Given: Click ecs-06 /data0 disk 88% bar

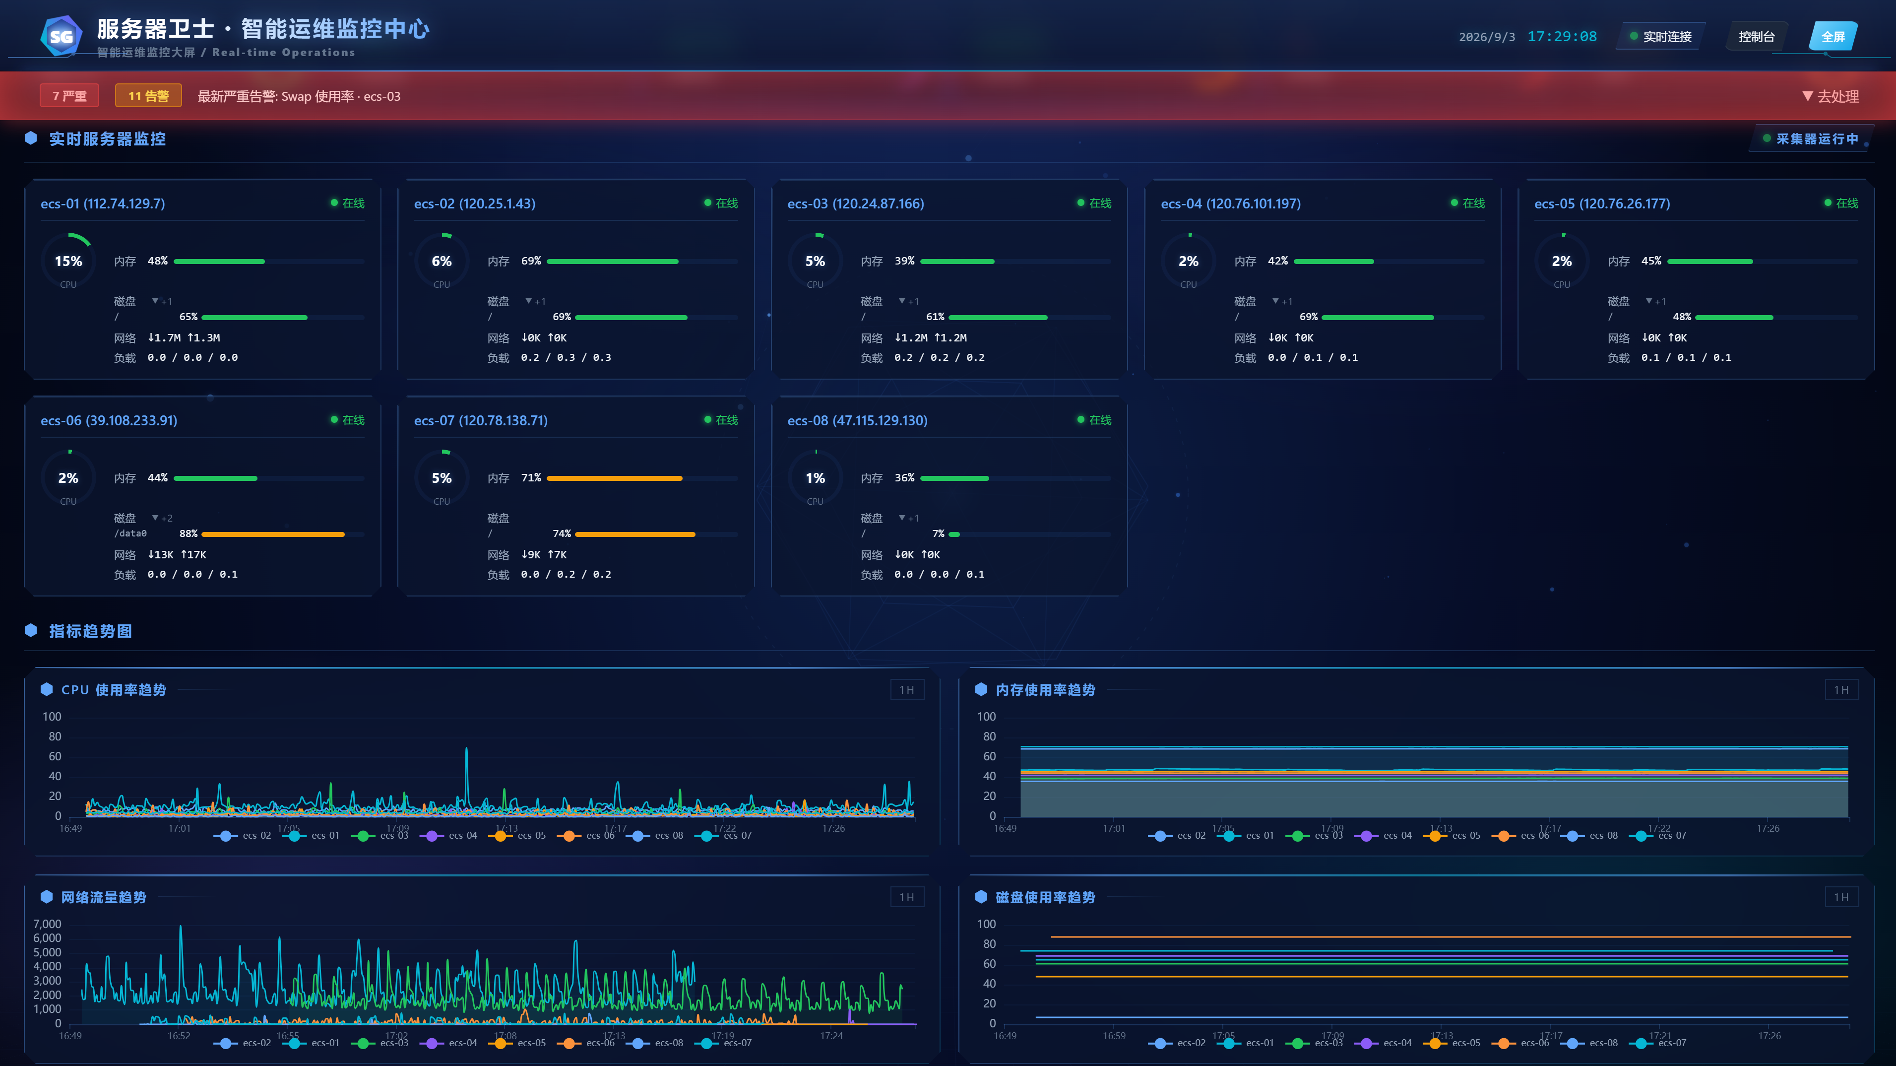Looking at the screenshot, I should [x=283, y=534].
